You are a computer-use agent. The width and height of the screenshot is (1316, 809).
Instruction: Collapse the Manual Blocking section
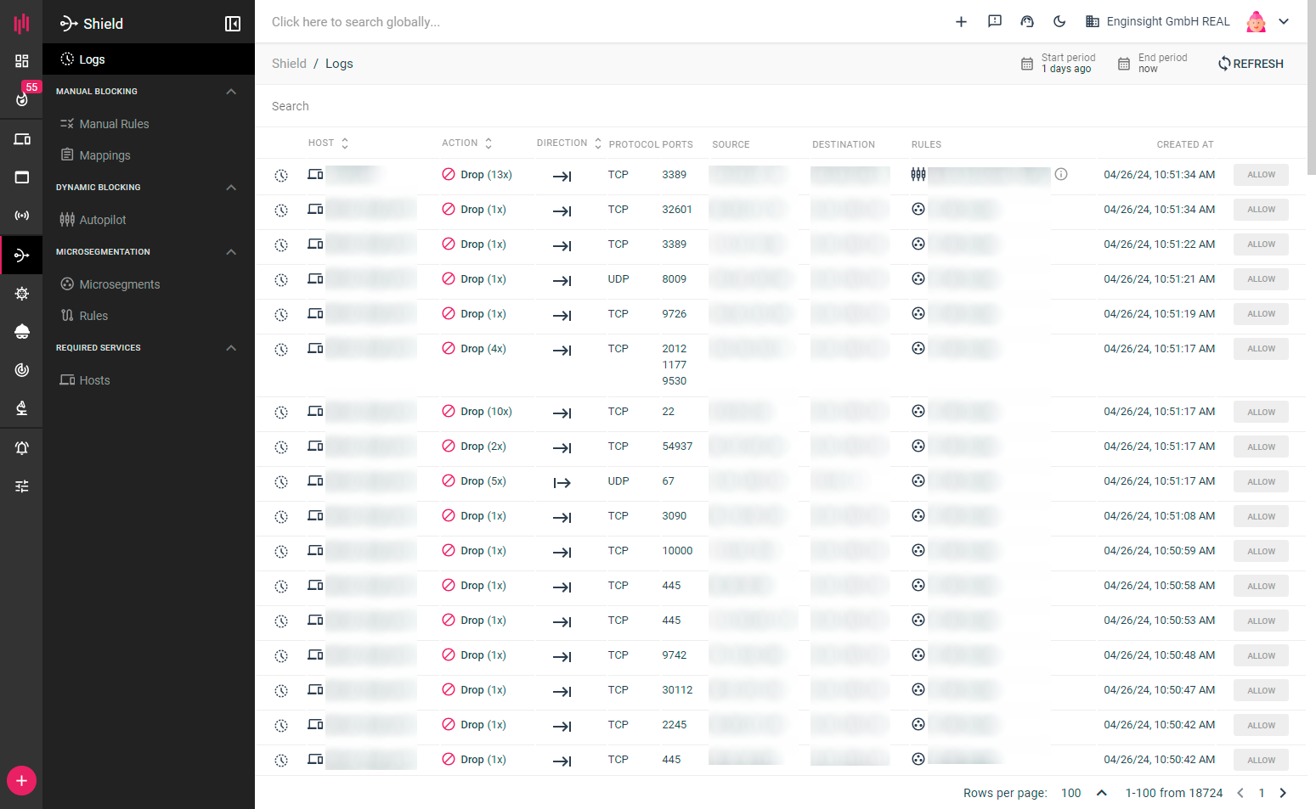pyautogui.click(x=231, y=92)
